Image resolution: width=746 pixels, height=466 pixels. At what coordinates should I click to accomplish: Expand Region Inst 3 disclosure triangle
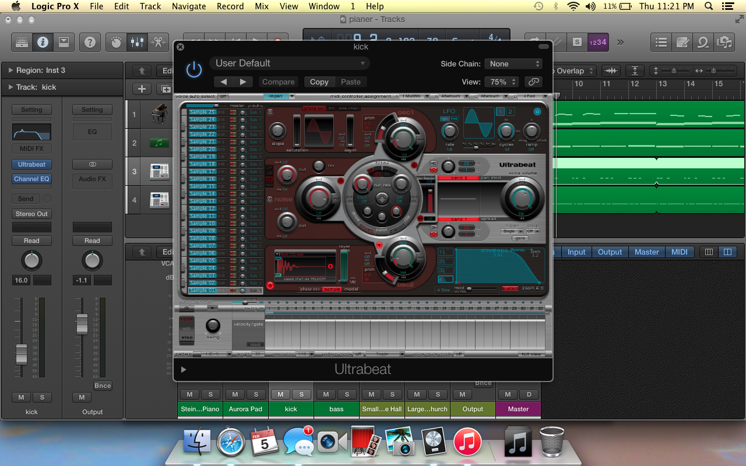[x=10, y=70]
